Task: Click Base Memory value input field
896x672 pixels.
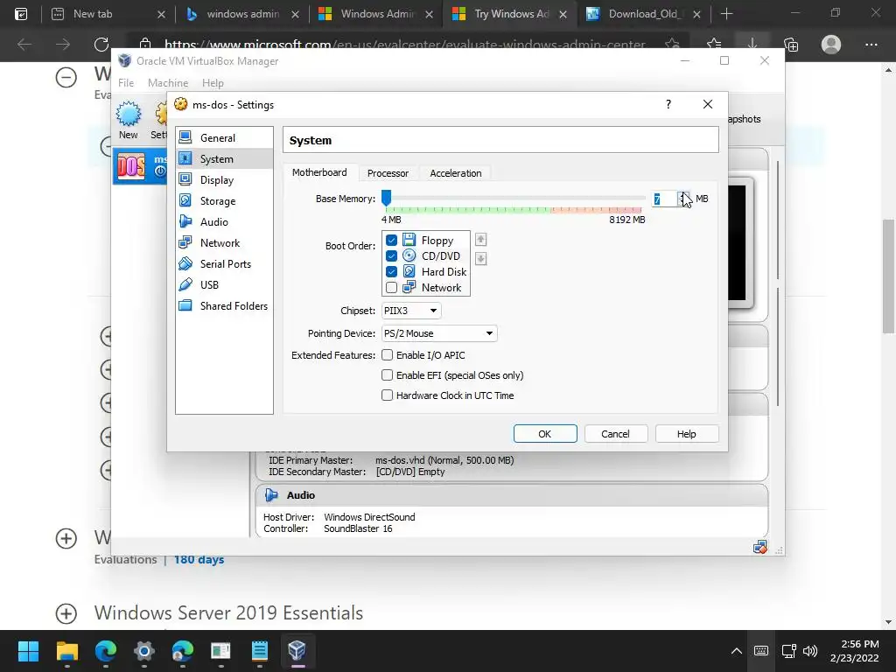Action: (x=664, y=199)
